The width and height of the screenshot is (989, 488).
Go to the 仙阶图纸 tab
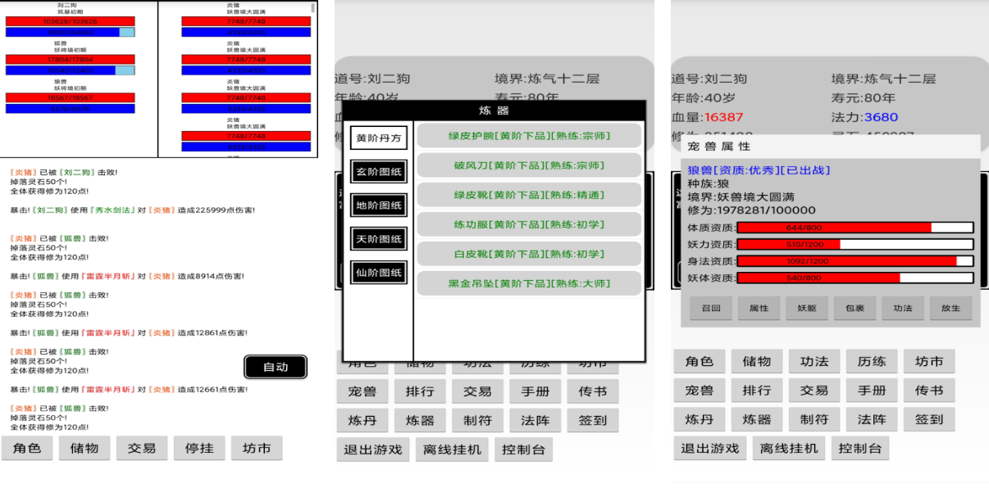click(379, 272)
